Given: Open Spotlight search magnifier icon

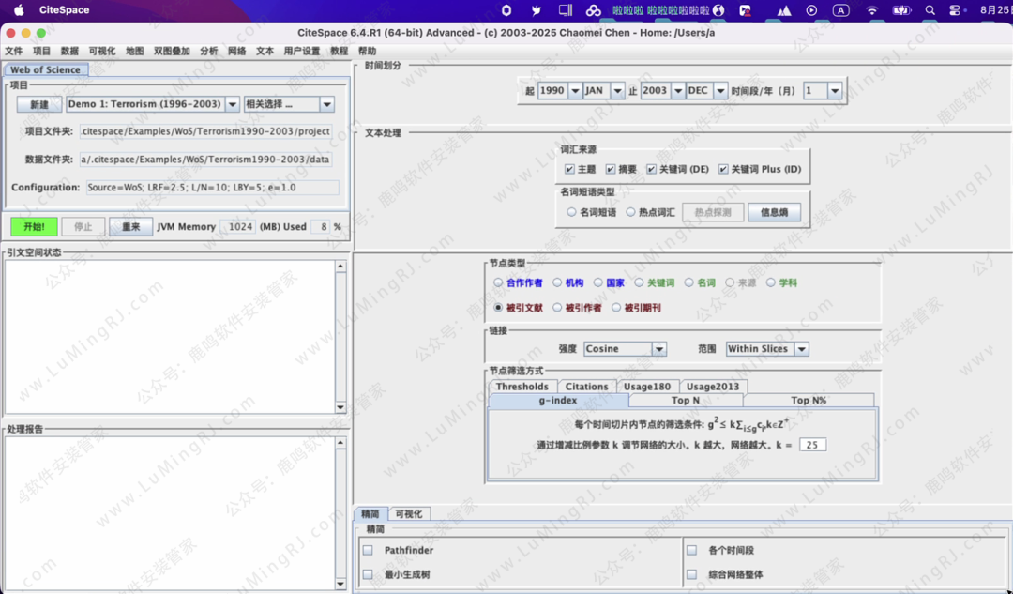Looking at the screenshot, I should [930, 10].
